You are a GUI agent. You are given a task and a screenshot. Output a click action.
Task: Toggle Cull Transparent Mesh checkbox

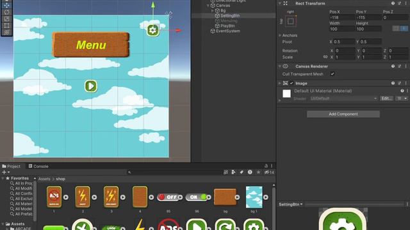tap(332, 74)
